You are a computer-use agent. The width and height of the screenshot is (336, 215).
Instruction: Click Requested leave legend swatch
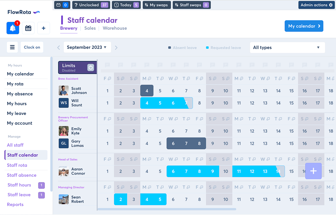click(x=207, y=48)
